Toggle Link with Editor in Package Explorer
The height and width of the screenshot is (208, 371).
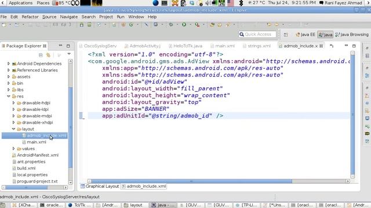[x=48, y=55]
